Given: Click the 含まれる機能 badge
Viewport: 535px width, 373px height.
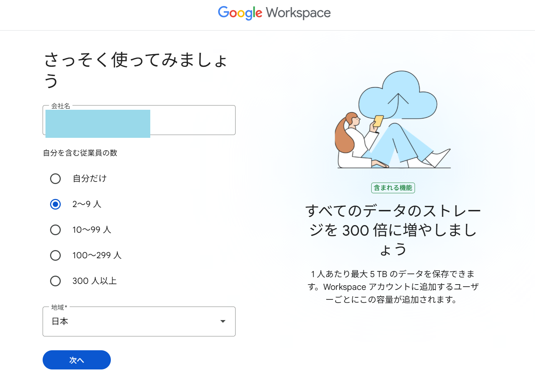Looking at the screenshot, I should (x=393, y=188).
